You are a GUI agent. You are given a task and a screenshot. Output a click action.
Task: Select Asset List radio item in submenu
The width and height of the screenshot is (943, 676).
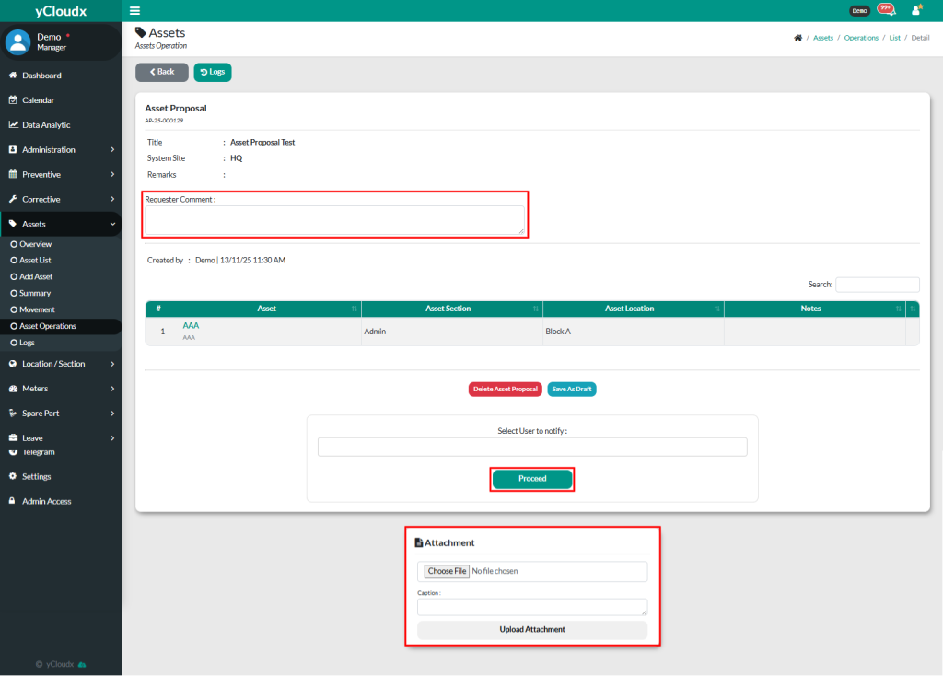[x=35, y=261]
